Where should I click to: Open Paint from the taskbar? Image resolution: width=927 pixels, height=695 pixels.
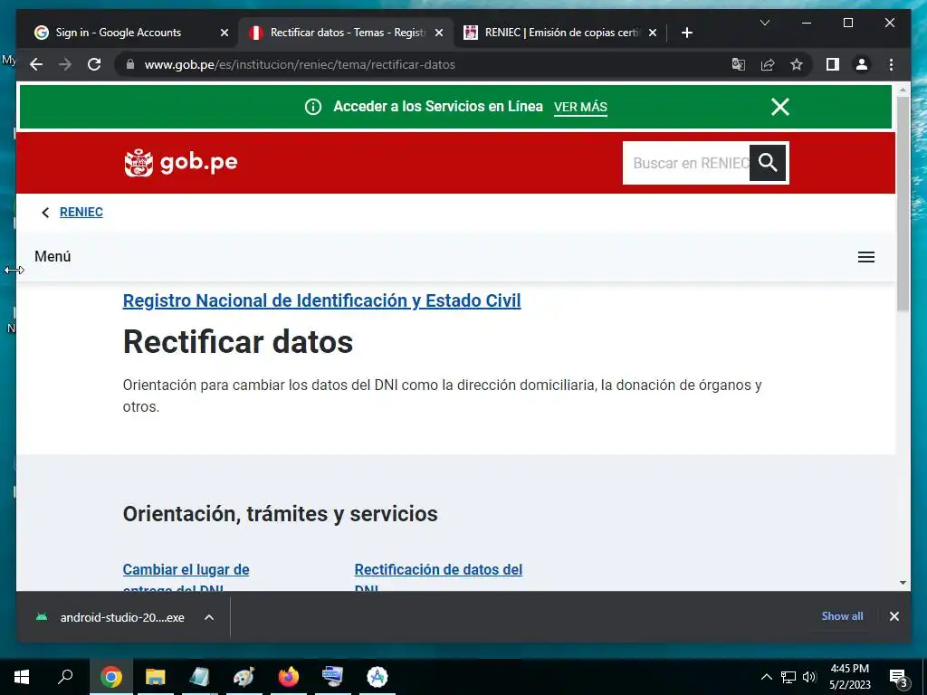(x=244, y=677)
